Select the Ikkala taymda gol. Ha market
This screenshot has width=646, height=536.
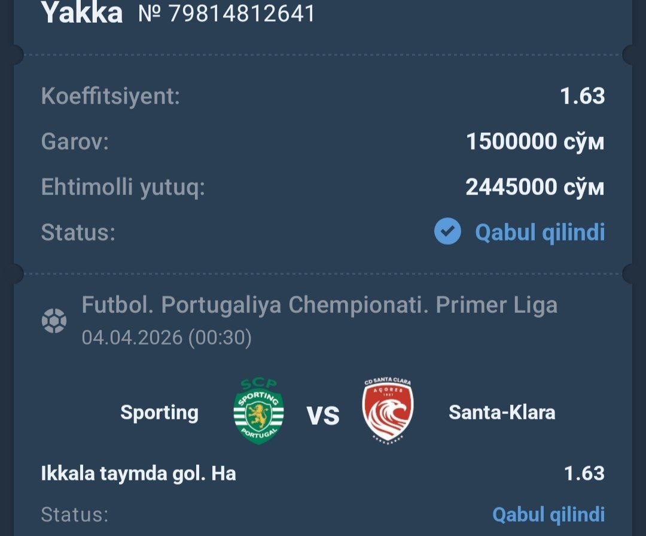pos(138,473)
